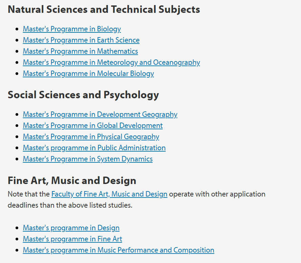This screenshot has height=263, width=301.
Task: Visit Faculty of Fine Art, Music and Design
Action: [x=109, y=194]
